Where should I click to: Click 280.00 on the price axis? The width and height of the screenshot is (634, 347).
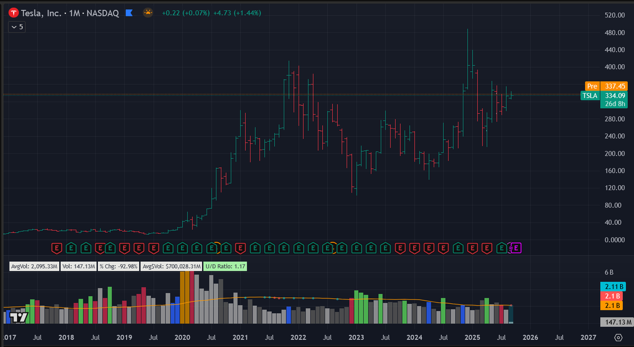point(615,119)
